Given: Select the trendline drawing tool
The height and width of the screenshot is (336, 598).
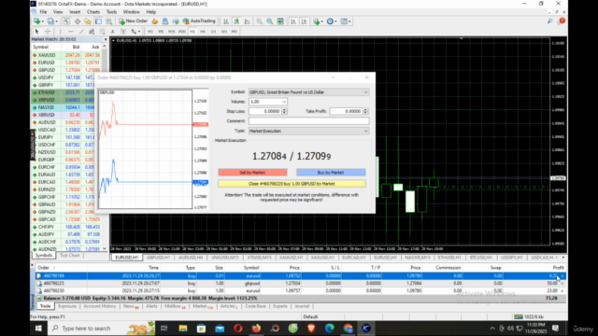Looking at the screenshot, I should [x=81, y=31].
